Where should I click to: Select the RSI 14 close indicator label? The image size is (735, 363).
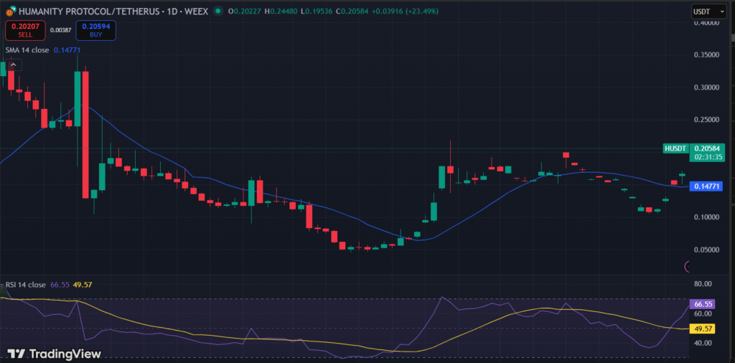click(27, 285)
